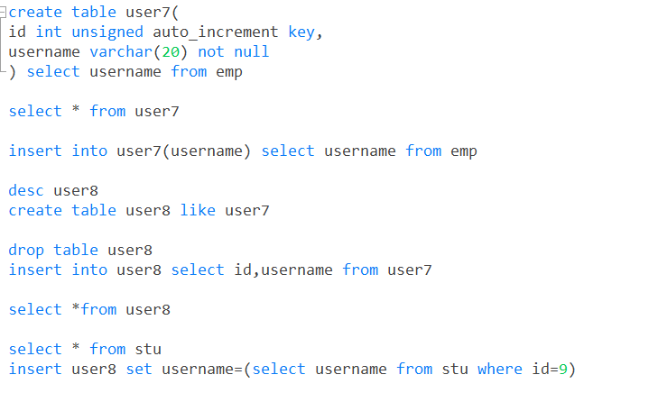Click the 'select * from user7' line
Screen dimensions: 658x393
click(x=94, y=112)
